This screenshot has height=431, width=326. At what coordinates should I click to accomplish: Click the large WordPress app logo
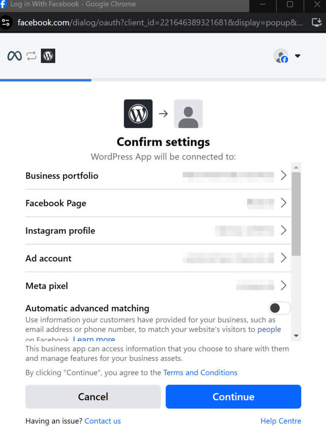pos(138,114)
